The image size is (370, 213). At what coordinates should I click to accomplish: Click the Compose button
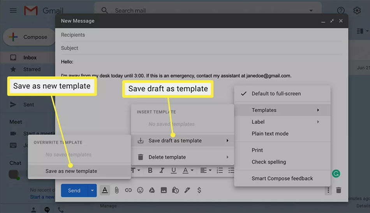29,37
